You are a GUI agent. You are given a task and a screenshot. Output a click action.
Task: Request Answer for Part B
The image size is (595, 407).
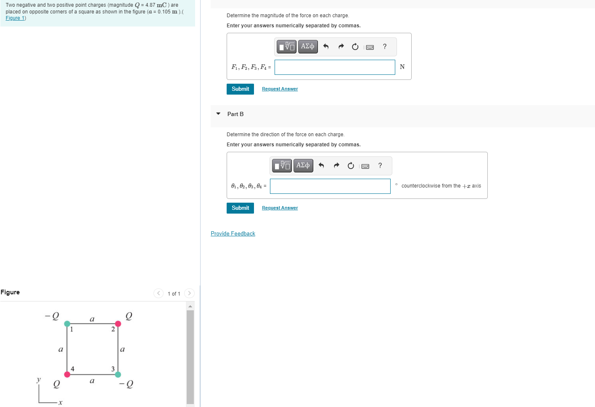(x=280, y=208)
